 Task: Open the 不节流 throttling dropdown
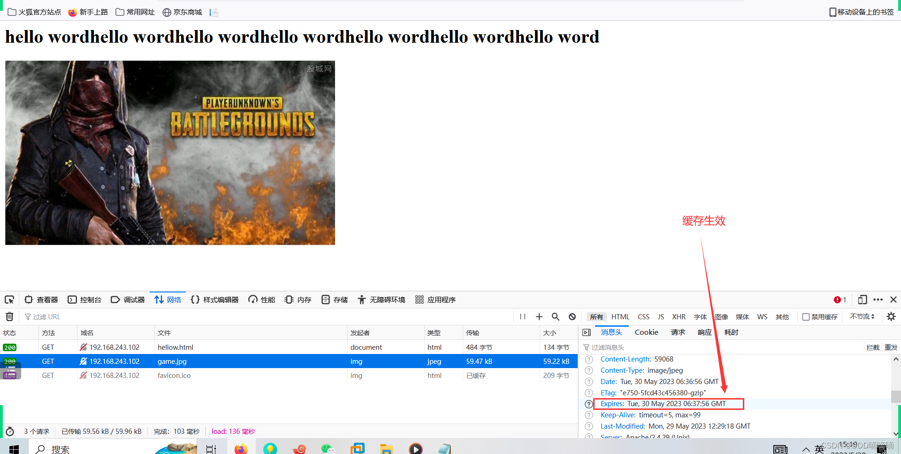tap(862, 317)
